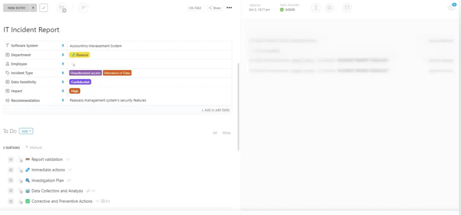Unpin the Data Sensitivity field

tap(63, 82)
